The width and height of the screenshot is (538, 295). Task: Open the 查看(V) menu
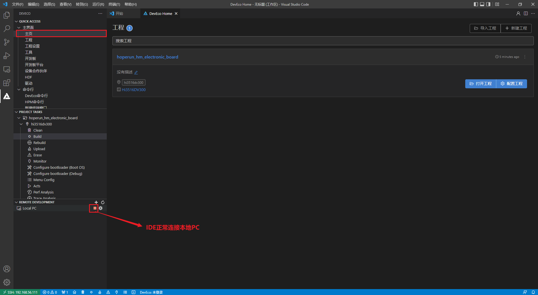tap(65, 4)
